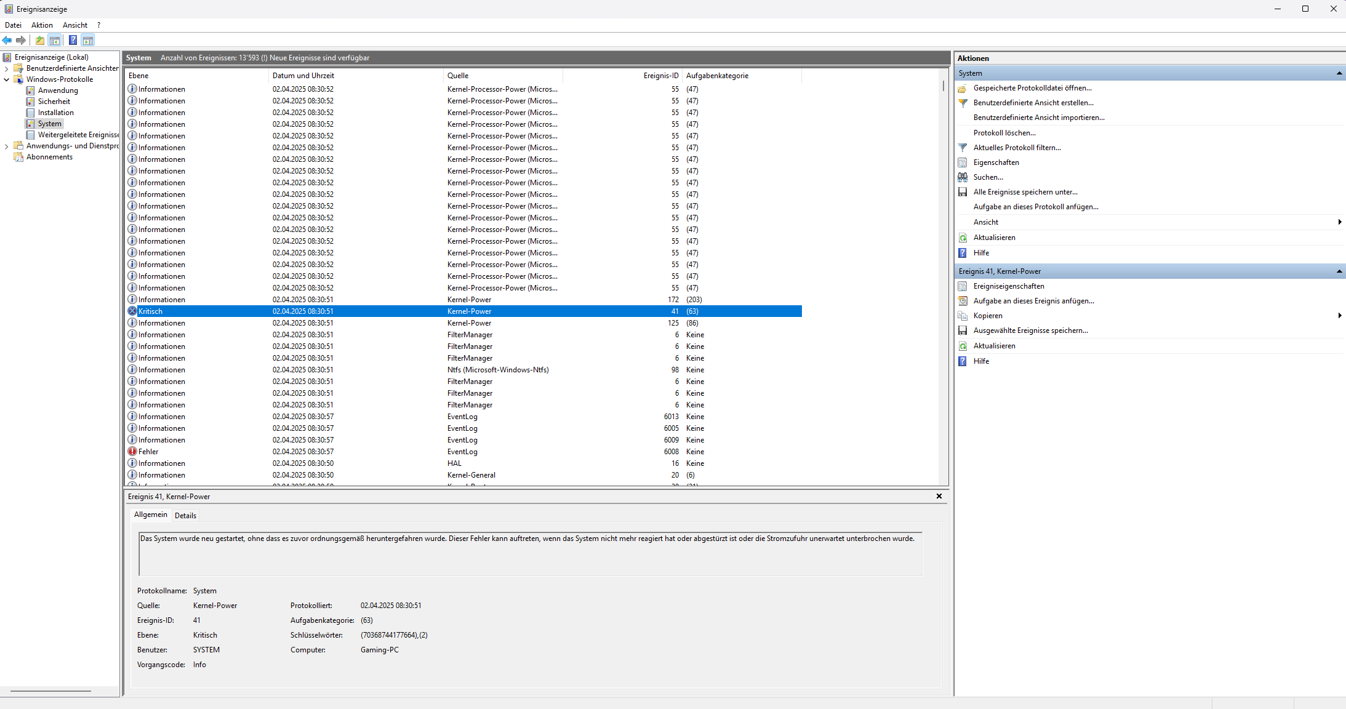Click the binoculars Suchen icon
Screen dimensions: 1346x709
(x=963, y=177)
